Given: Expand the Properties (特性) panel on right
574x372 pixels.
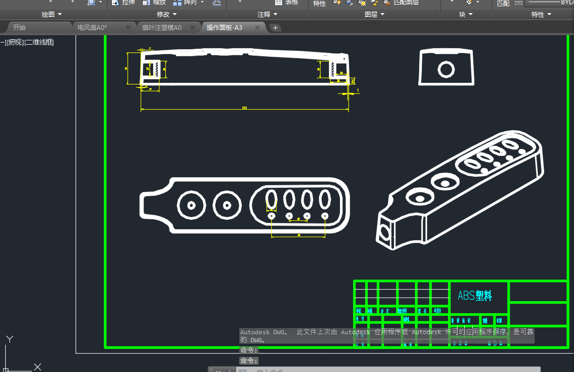Looking at the screenshot, I should [x=541, y=14].
